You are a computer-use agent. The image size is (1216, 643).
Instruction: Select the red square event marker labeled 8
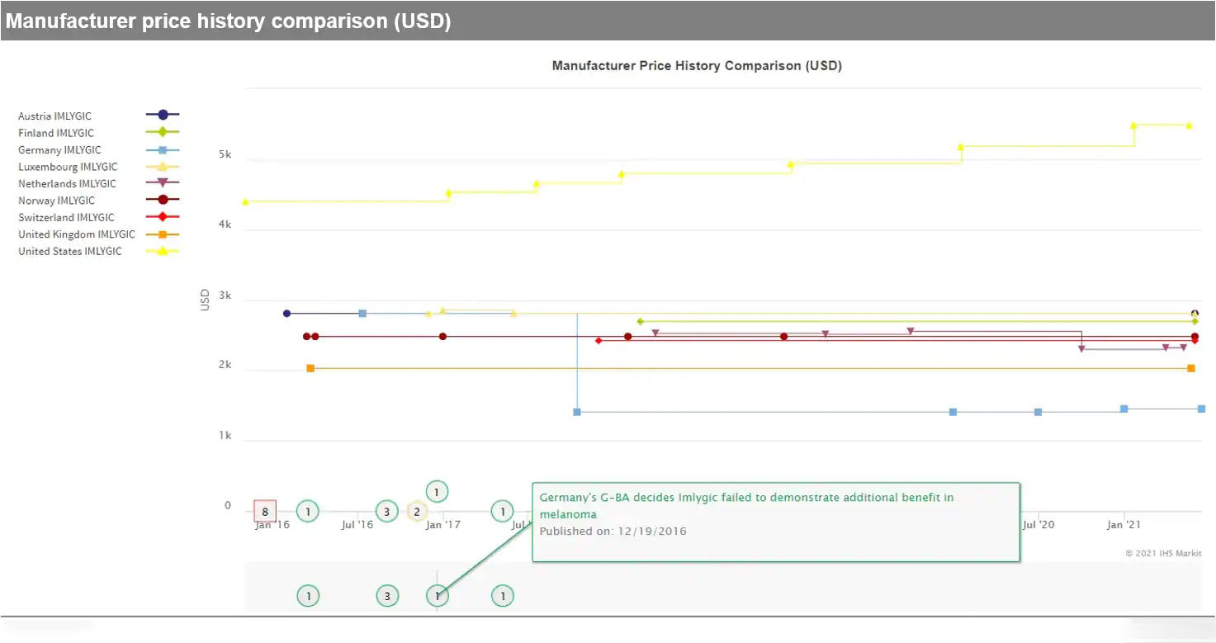tap(265, 512)
